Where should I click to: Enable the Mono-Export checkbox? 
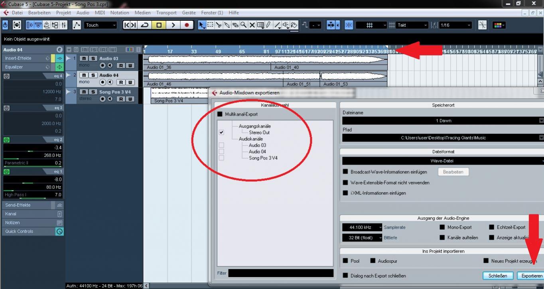(x=442, y=227)
